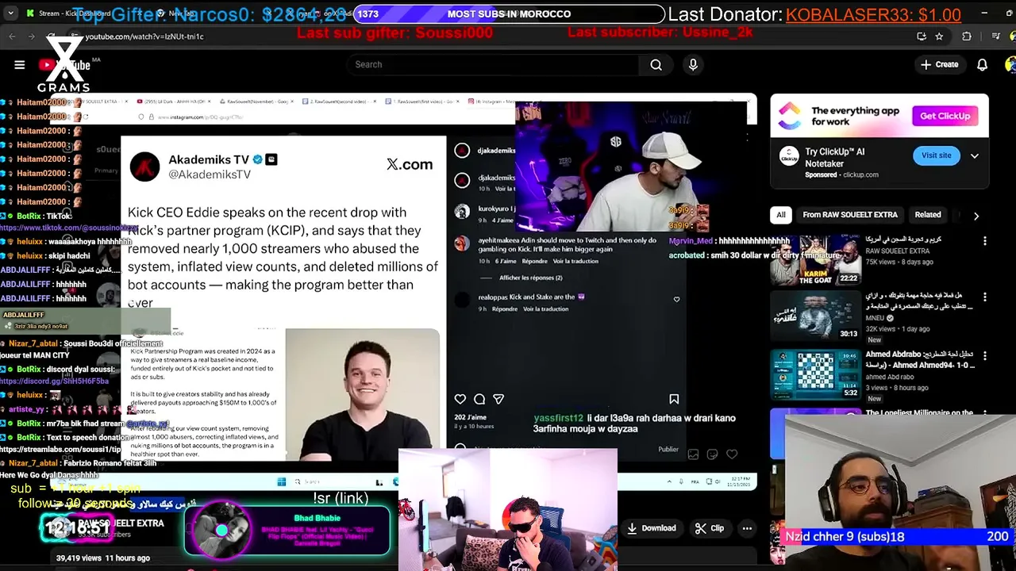1016x571 pixels.
Task: Select the All filter chip
Action: click(781, 215)
